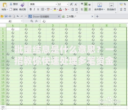The width and height of the screenshot is (128, 110).
Task: Expand the Name Box A1 dropdown
Action: coord(22,21)
